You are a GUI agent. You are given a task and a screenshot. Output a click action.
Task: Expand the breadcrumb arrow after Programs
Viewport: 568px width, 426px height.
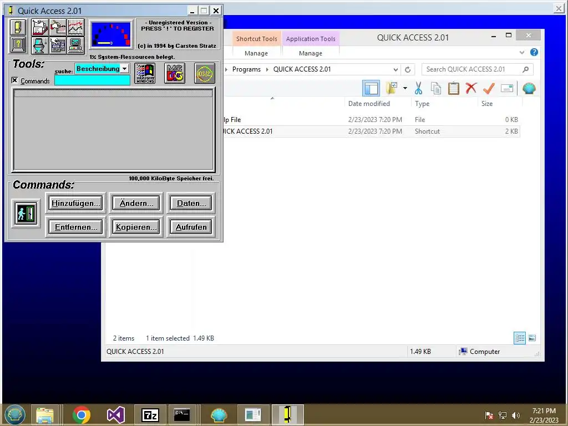point(267,69)
